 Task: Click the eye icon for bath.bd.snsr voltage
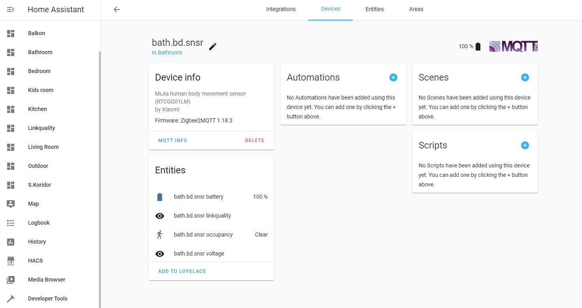(x=160, y=254)
